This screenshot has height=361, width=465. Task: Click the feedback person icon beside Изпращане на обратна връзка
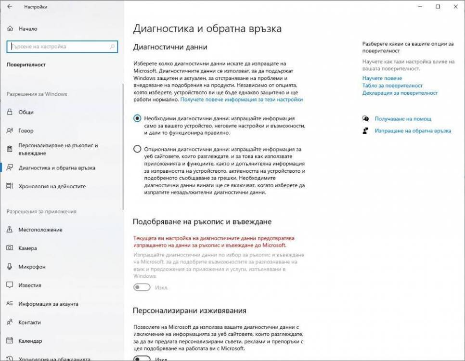[x=366, y=130]
